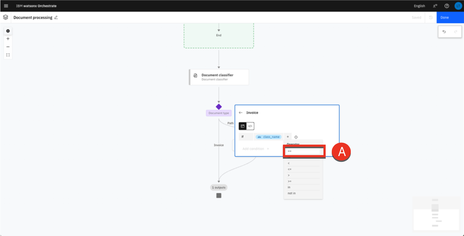The width and height of the screenshot is (464, 236).
Task: Switch to the code expression editor view
Action: 250,126
